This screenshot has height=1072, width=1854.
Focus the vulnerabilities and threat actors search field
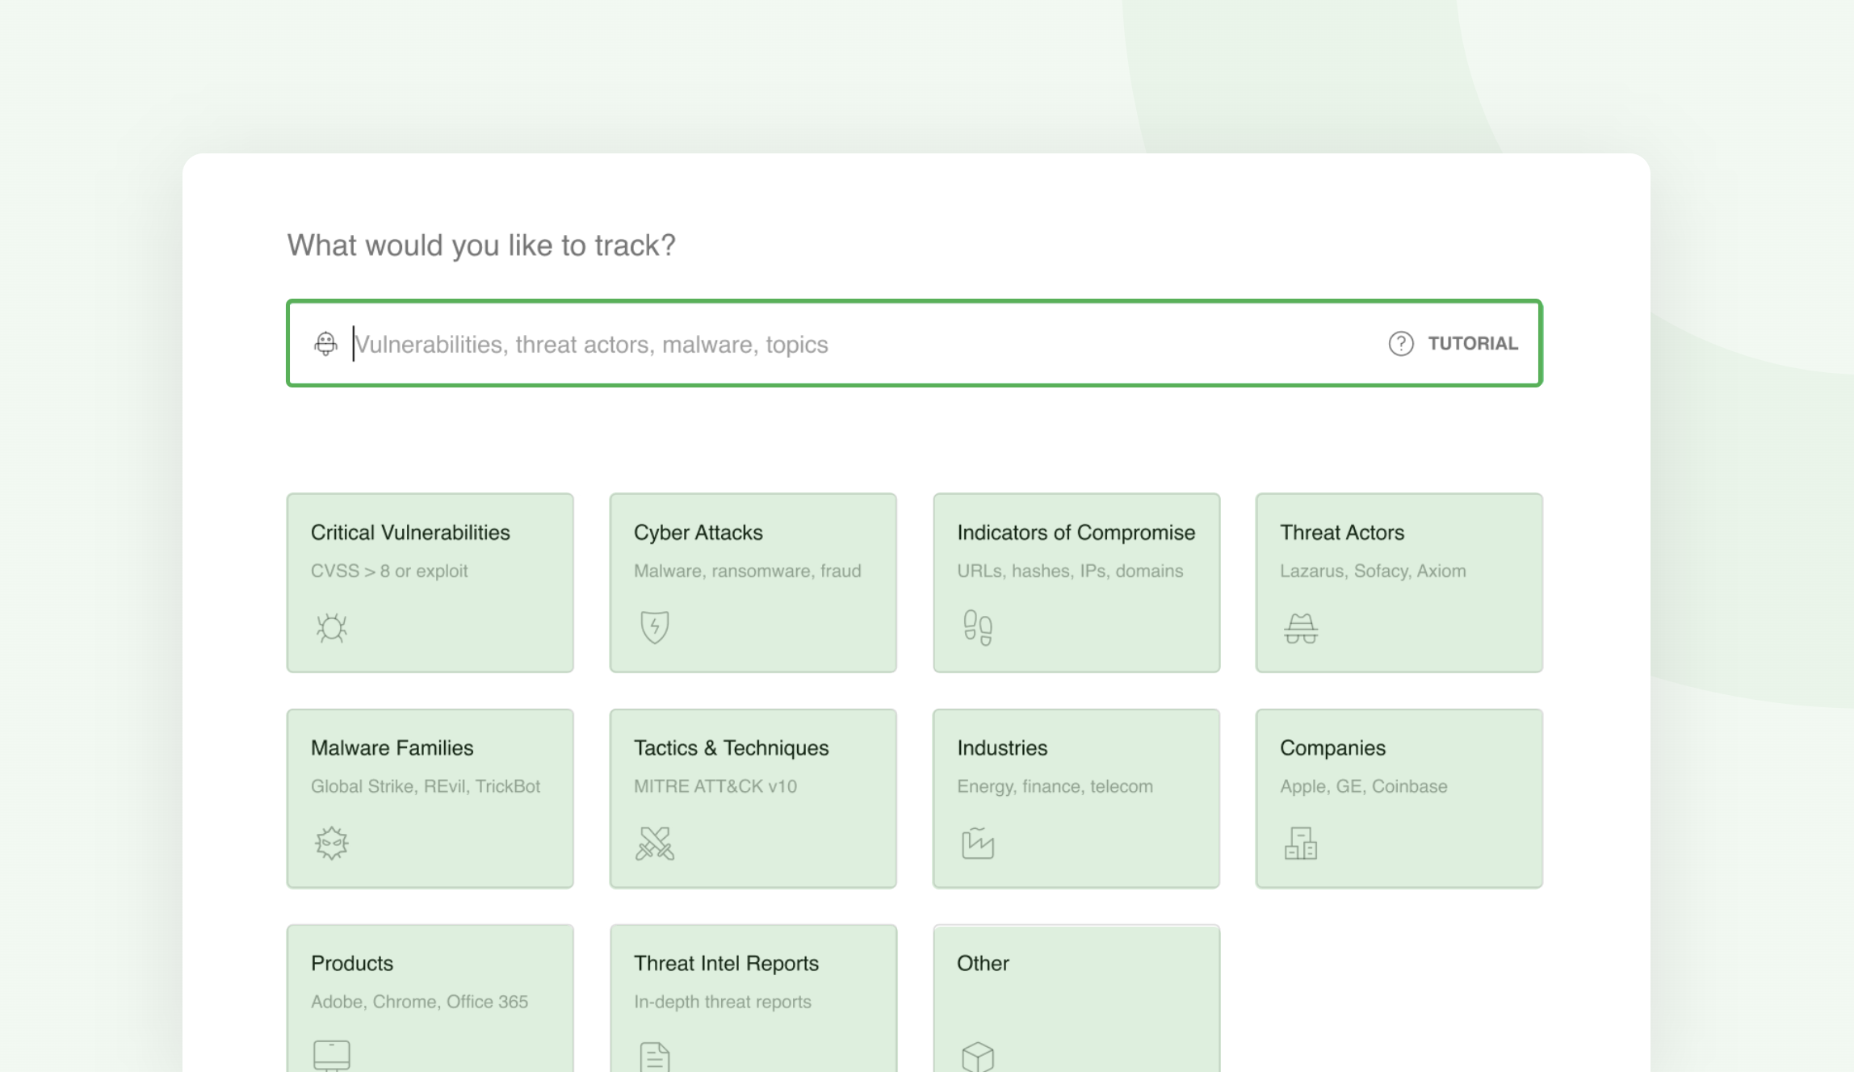(x=807, y=344)
